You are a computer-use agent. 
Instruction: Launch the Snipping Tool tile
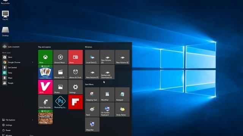(92, 94)
